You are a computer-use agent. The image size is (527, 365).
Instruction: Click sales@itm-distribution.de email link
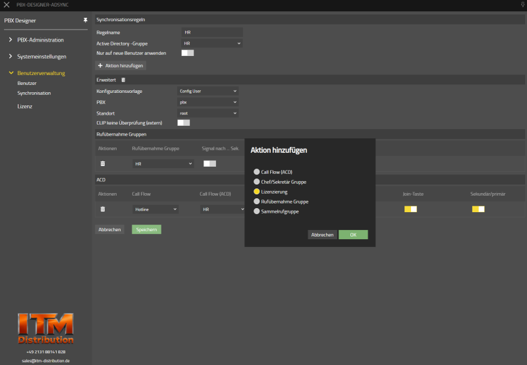click(x=45, y=360)
